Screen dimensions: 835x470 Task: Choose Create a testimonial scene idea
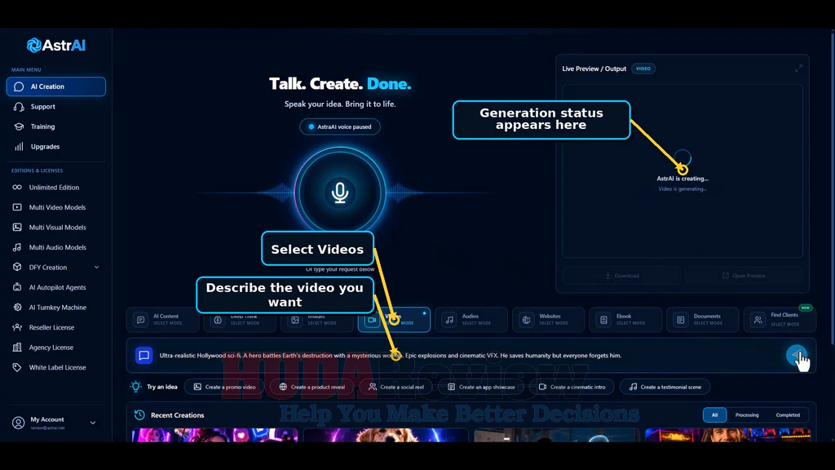coord(665,387)
